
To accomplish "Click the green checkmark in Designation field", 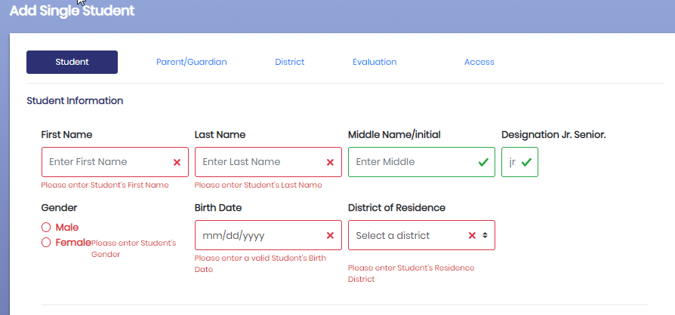I will point(526,162).
